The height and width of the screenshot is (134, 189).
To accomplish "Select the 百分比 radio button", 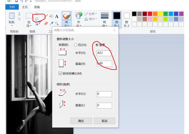I will [76, 45].
